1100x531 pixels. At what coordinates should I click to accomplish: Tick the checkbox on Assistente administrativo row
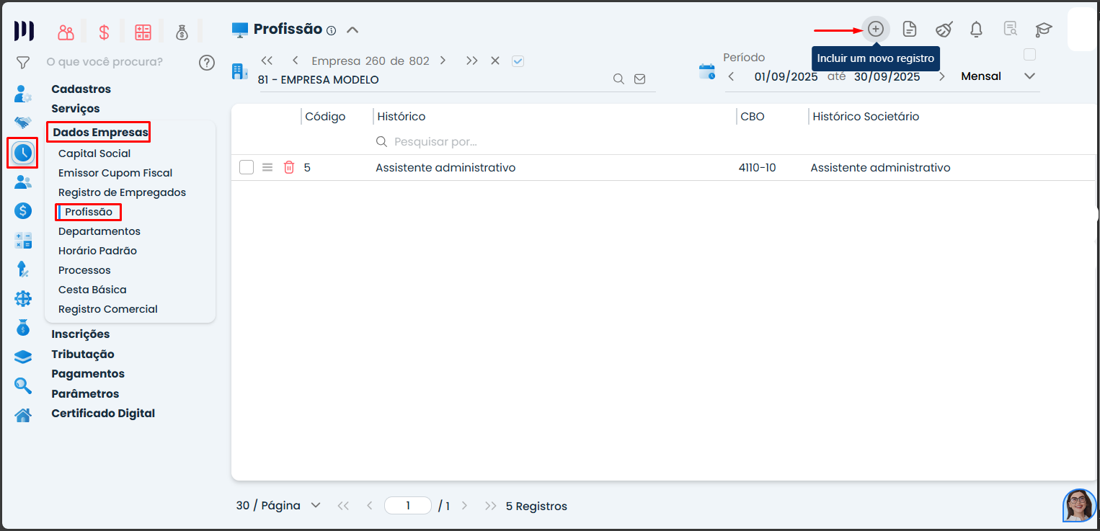click(247, 167)
